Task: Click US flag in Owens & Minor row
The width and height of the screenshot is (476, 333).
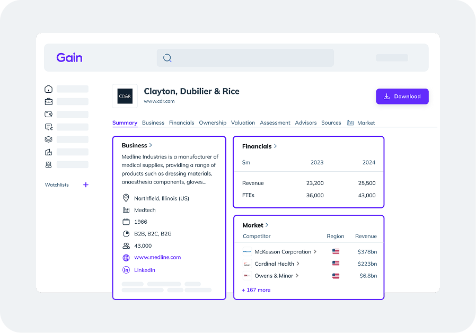Action: click(336, 276)
